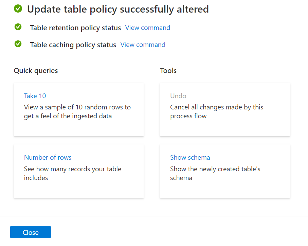
Task: View command for Table caching policy status
Action: click(143, 45)
